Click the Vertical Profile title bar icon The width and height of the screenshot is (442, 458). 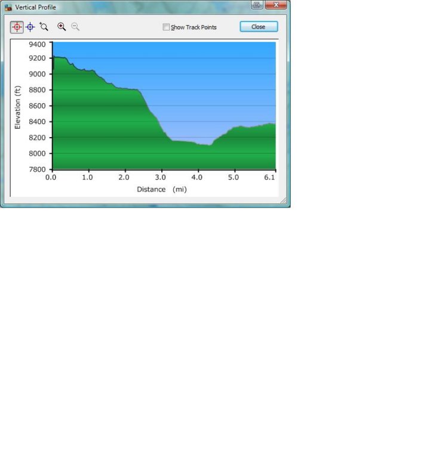tap(8, 7)
